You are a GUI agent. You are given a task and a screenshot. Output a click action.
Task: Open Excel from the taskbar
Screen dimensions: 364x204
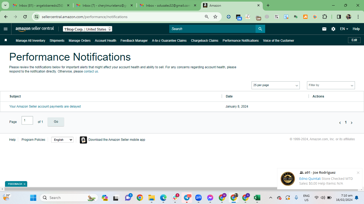coord(257,198)
